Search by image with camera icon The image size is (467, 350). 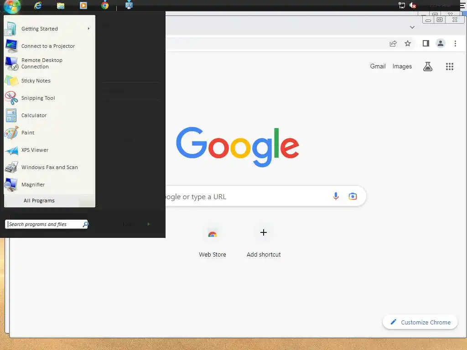[x=353, y=196]
